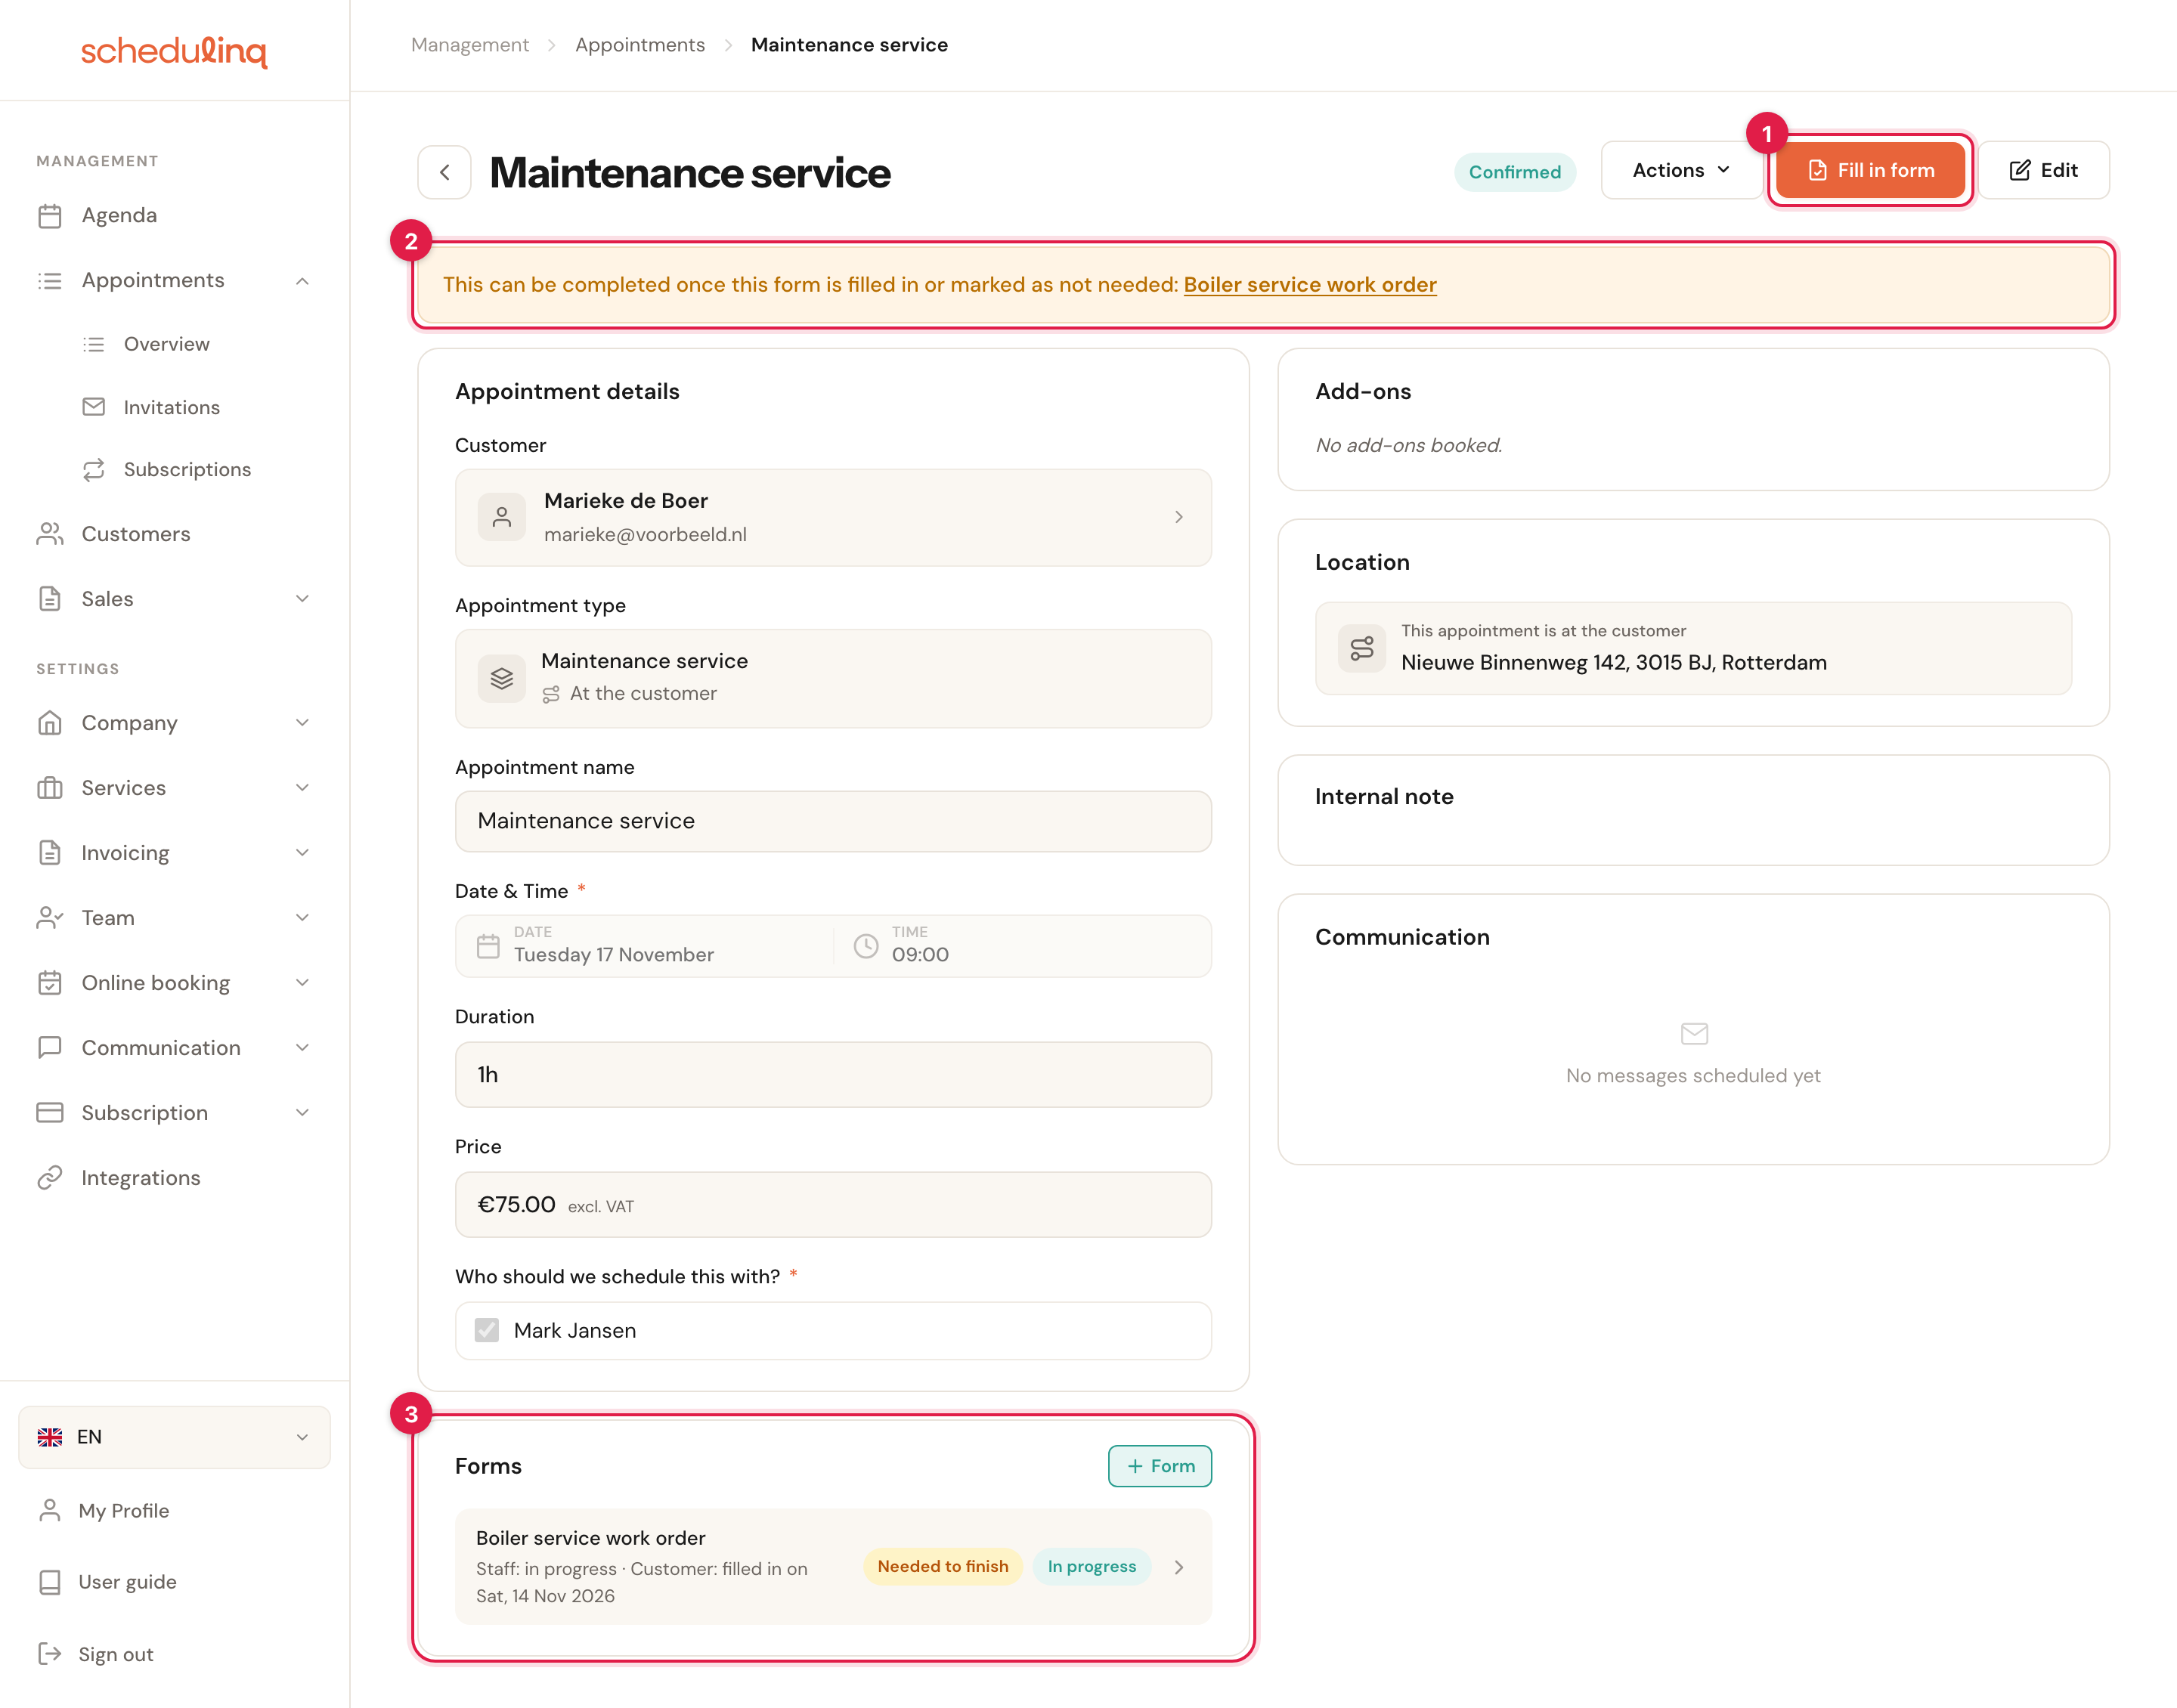2177x1708 pixels.
Task: Click the User guide book icon
Action: 49,1582
